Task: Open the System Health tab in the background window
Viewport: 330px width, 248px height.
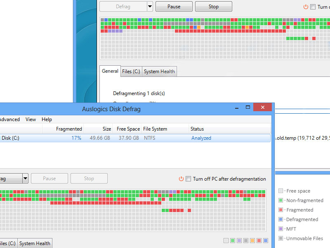Action: [159, 72]
